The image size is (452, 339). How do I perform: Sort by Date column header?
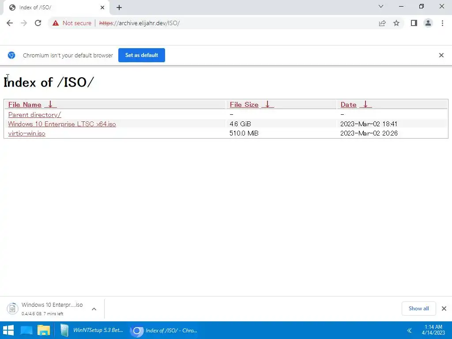349,105
